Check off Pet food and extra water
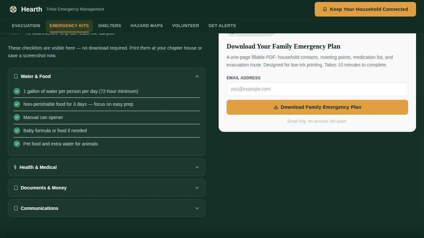424x238 pixels. click(17, 144)
